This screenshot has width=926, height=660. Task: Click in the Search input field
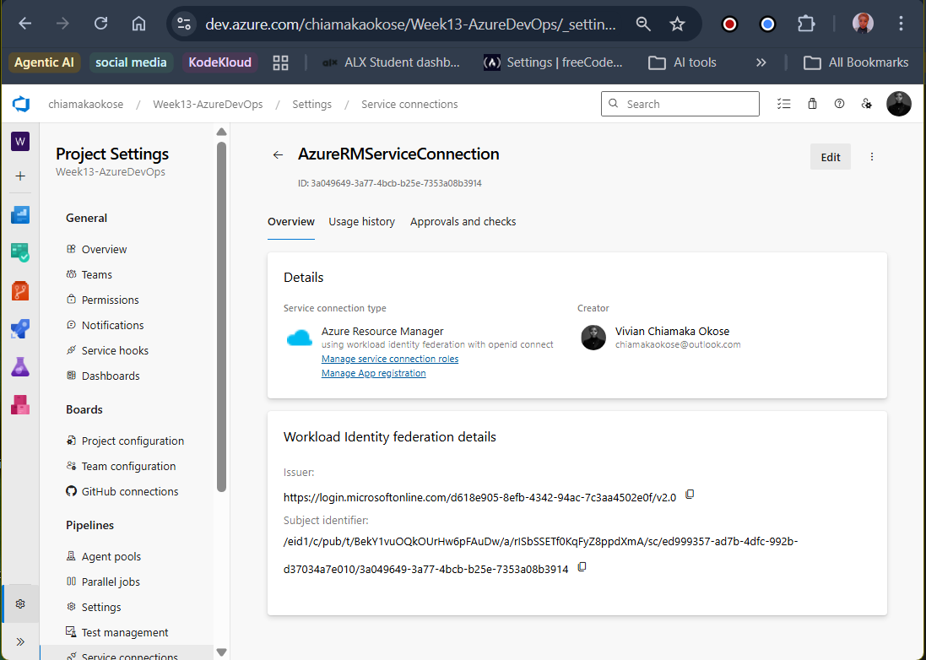[680, 104]
